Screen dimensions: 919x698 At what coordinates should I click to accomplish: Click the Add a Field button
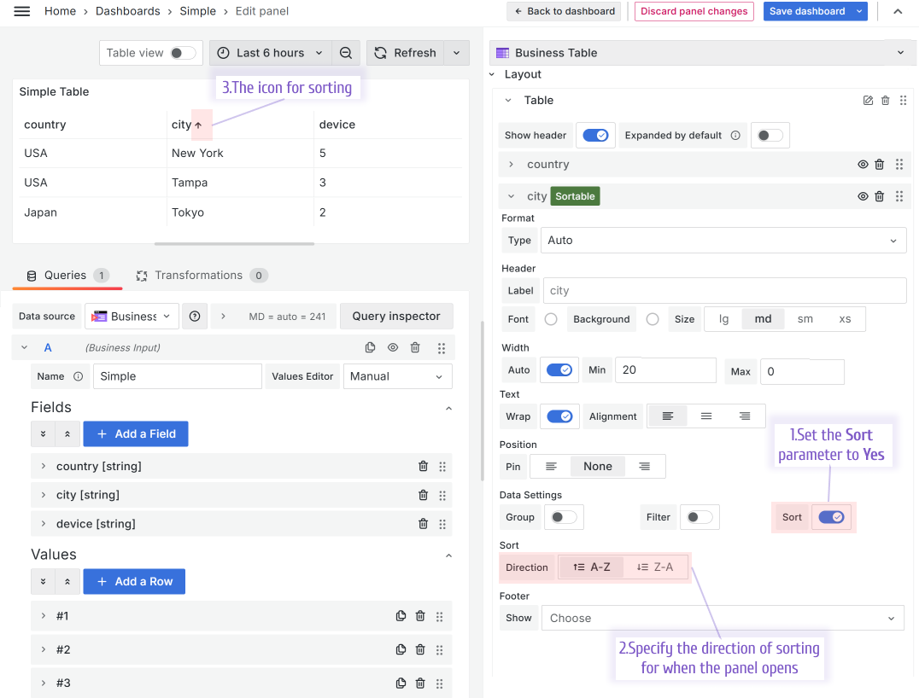135,433
